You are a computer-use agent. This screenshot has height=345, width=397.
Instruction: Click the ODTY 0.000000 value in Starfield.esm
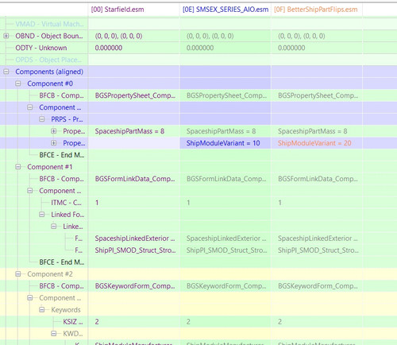109,48
